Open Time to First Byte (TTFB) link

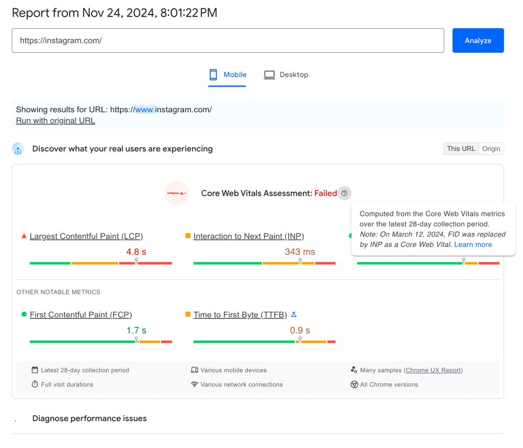click(x=240, y=315)
